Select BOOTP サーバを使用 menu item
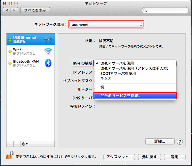The height and width of the screenshot is (166, 192). tap(118, 73)
